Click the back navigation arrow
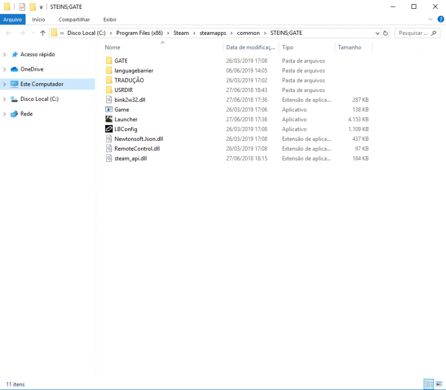Image resolution: width=446 pixels, height=390 pixels. (x=8, y=33)
